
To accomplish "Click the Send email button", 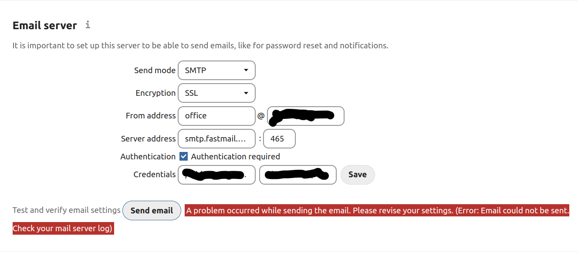I will [152, 211].
